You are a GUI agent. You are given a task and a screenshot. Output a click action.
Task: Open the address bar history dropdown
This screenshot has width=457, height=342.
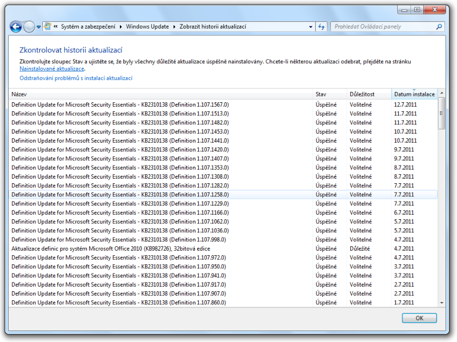click(311, 27)
